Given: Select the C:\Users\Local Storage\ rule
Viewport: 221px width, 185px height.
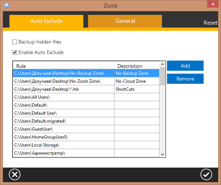Looking at the screenshot, I should (63, 145).
